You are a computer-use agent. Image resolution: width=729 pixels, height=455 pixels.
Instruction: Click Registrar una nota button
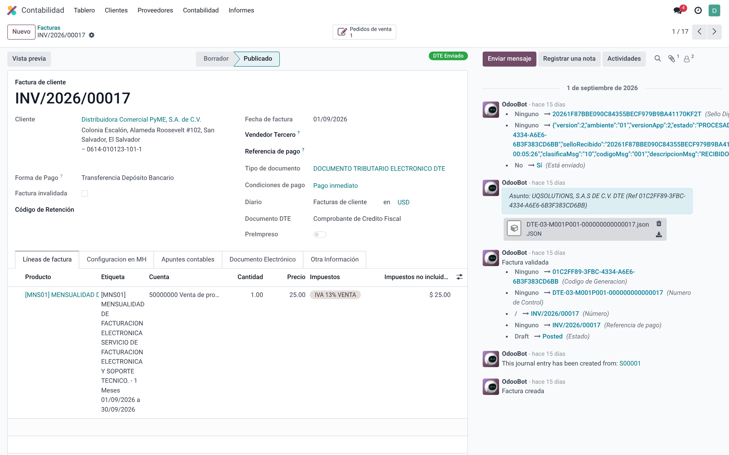click(569, 59)
